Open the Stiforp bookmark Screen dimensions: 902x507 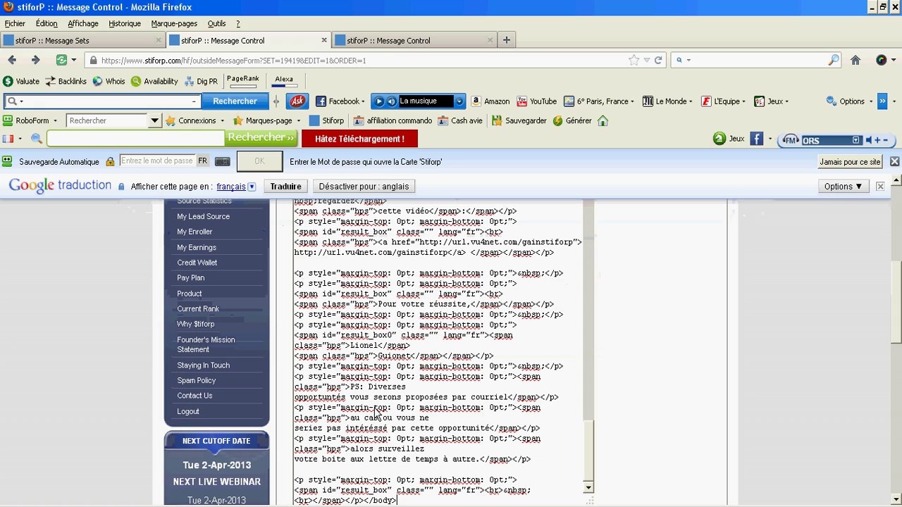327,120
